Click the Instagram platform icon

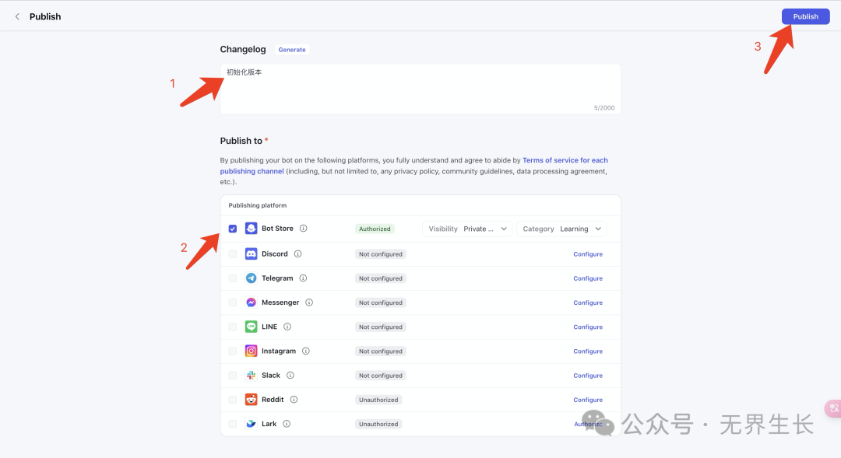[x=251, y=351]
